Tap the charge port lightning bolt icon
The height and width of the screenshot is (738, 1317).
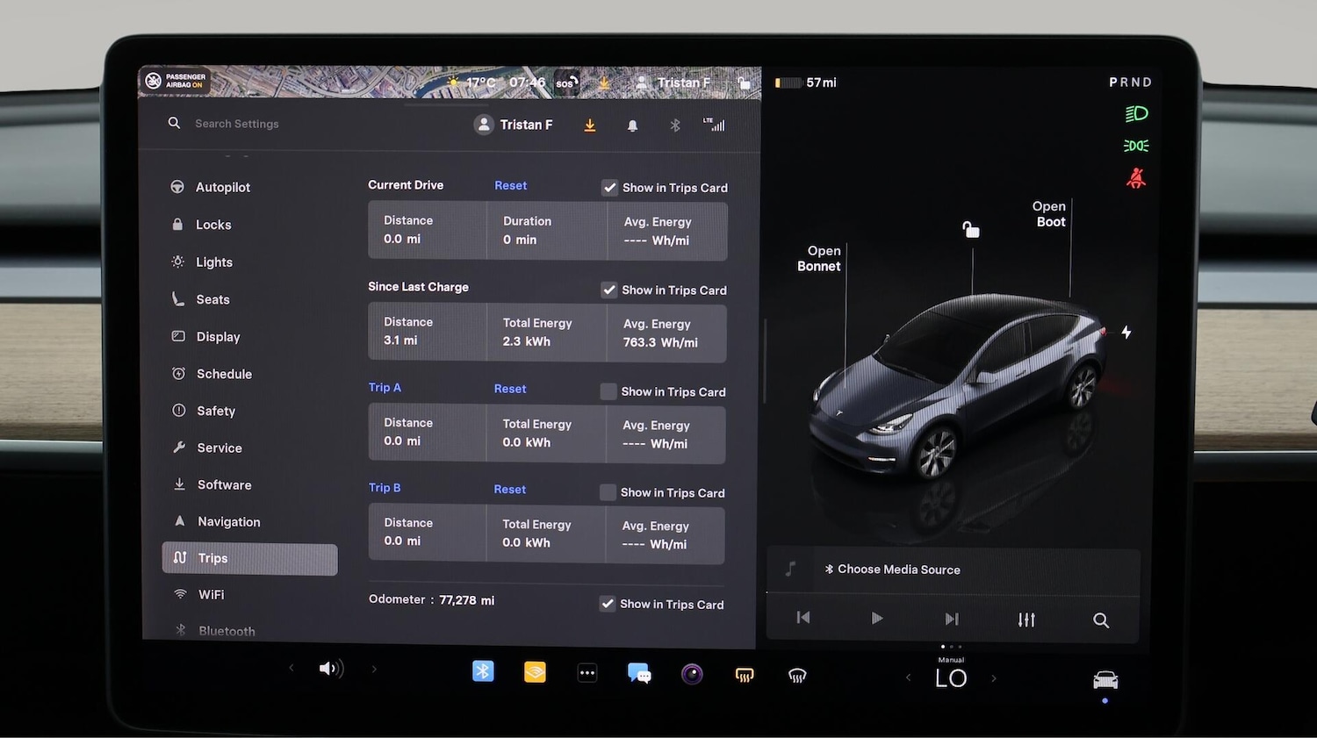1126,333
